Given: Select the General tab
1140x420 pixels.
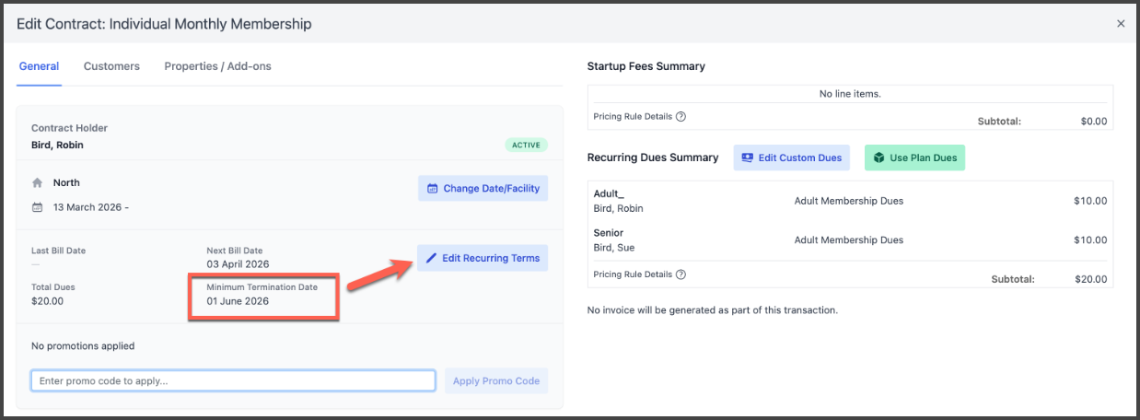Looking at the screenshot, I should point(39,66).
